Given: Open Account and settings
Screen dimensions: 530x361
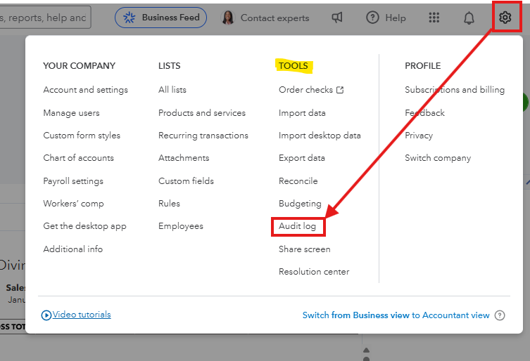Looking at the screenshot, I should coord(85,90).
